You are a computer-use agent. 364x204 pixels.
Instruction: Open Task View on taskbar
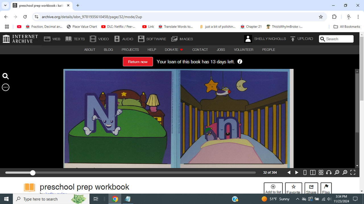[x=96, y=199]
